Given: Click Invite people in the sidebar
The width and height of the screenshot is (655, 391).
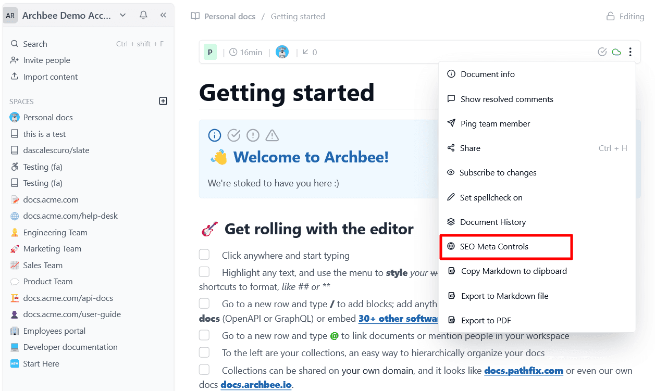Looking at the screenshot, I should point(46,60).
